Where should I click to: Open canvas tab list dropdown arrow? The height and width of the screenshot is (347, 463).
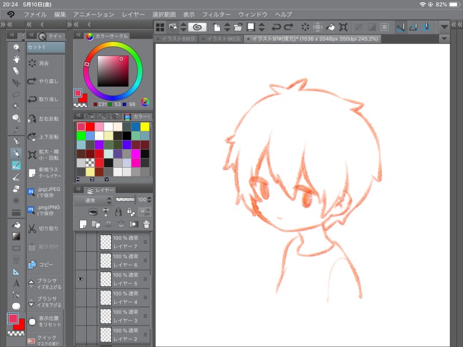point(444,39)
